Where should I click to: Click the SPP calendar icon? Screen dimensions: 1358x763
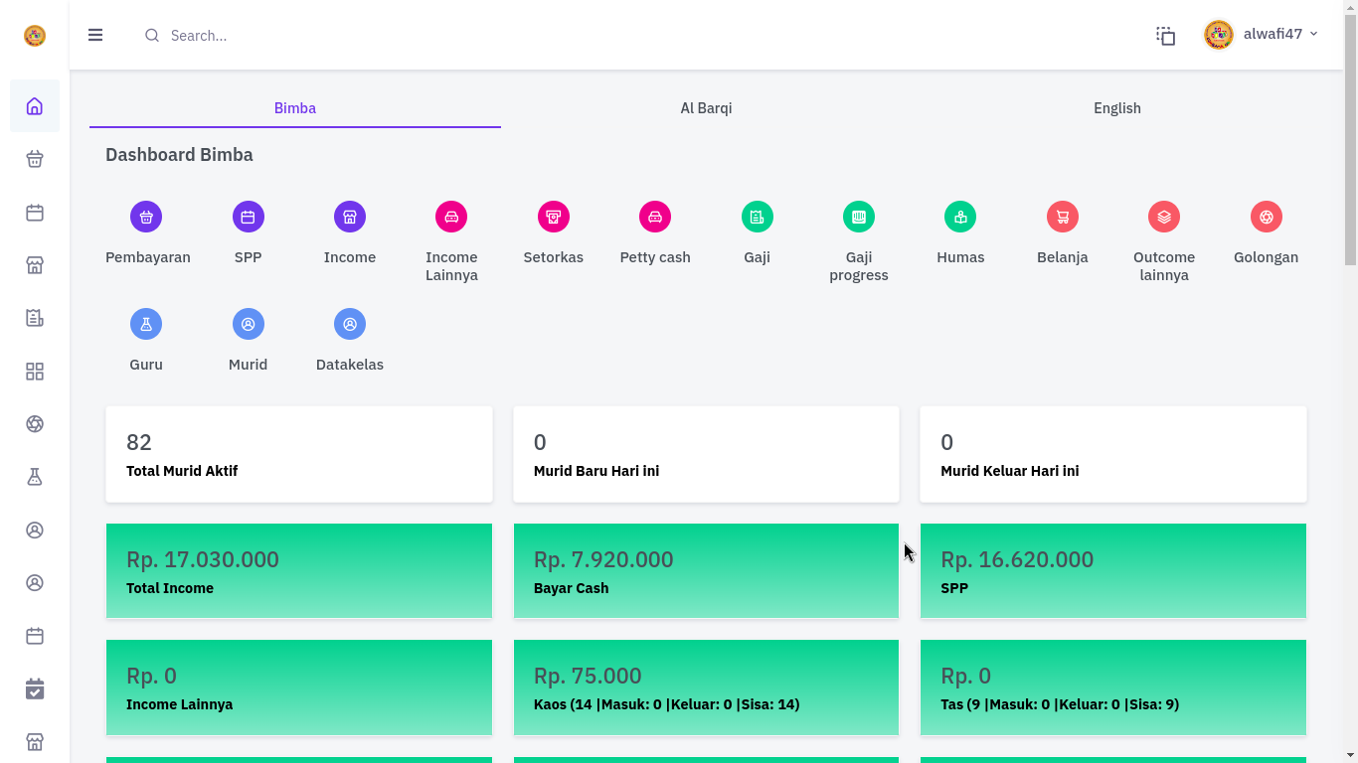pyautogui.click(x=248, y=217)
